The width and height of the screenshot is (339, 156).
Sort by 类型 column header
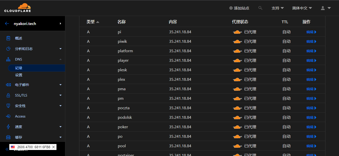93,22
